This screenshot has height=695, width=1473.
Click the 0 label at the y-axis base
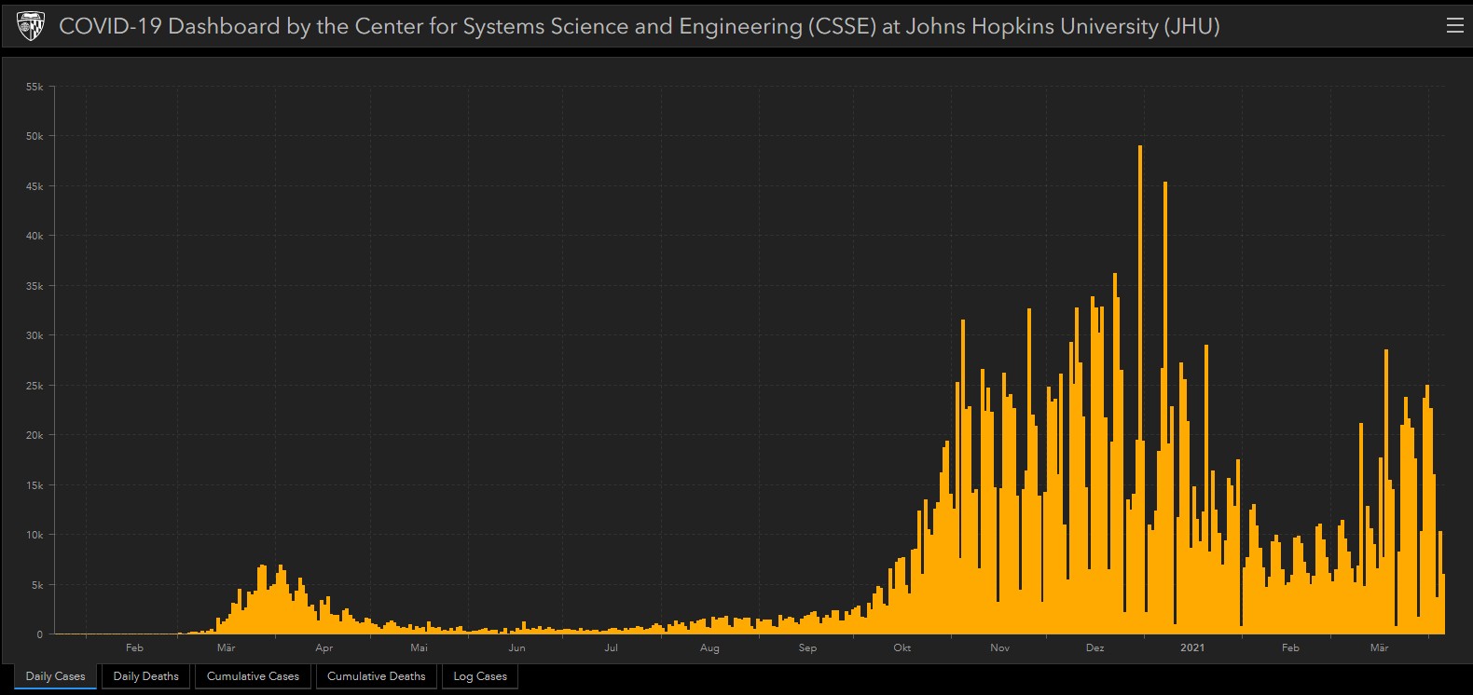(x=39, y=634)
